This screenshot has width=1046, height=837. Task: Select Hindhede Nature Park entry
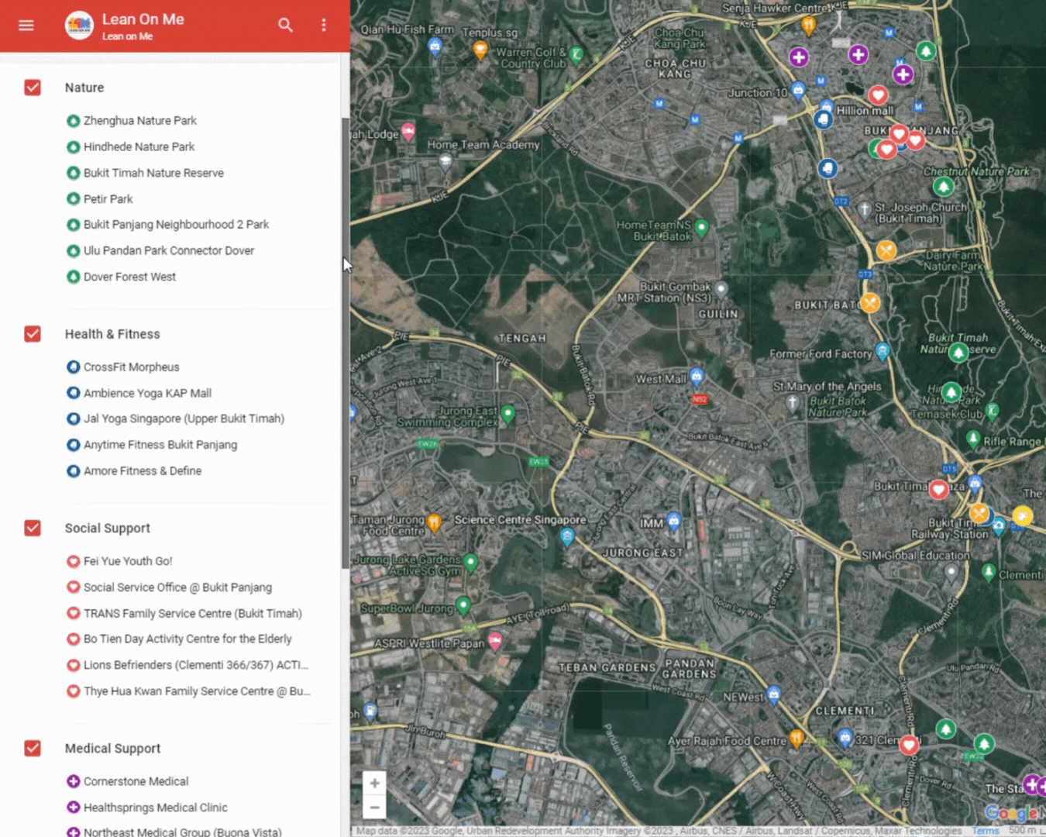pyautogui.click(x=139, y=146)
